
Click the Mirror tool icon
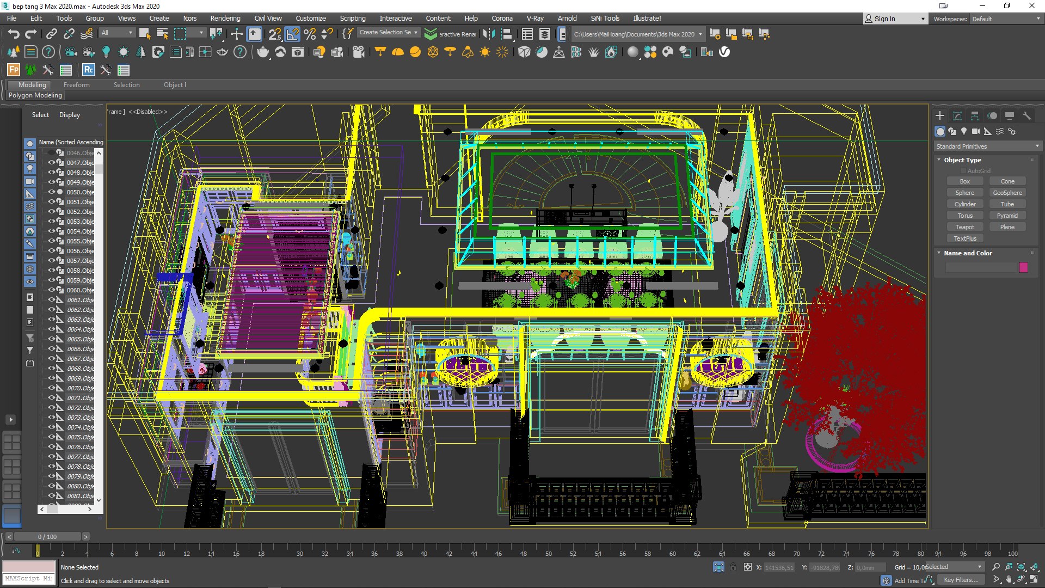489,34
